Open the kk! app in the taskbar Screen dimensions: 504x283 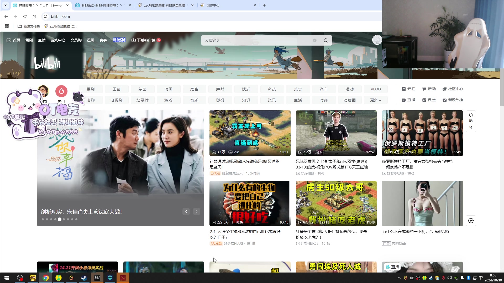97,278
